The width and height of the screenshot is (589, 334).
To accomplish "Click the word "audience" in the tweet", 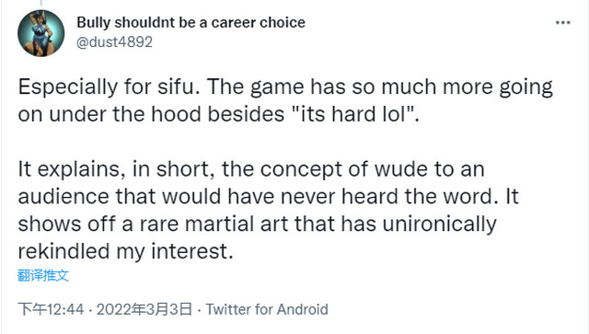I will click(x=64, y=197).
